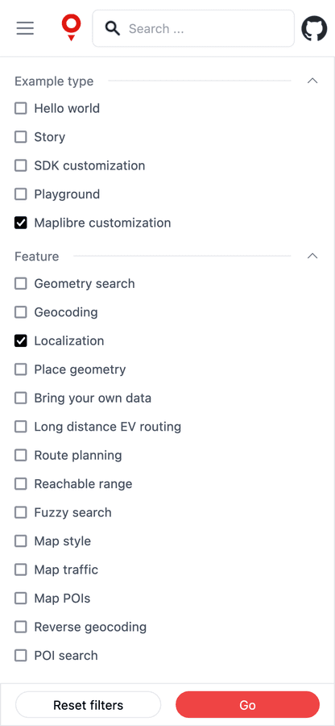Check the Long distance EV routing box
This screenshot has height=726, width=335.
click(21, 427)
